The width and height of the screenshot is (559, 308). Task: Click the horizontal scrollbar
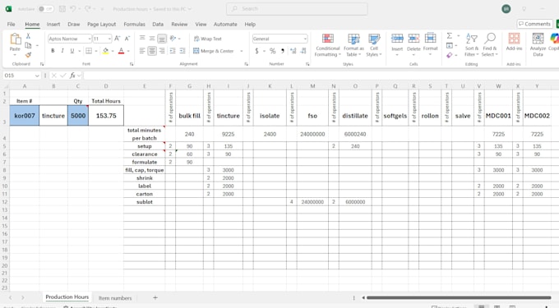click(460, 297)
